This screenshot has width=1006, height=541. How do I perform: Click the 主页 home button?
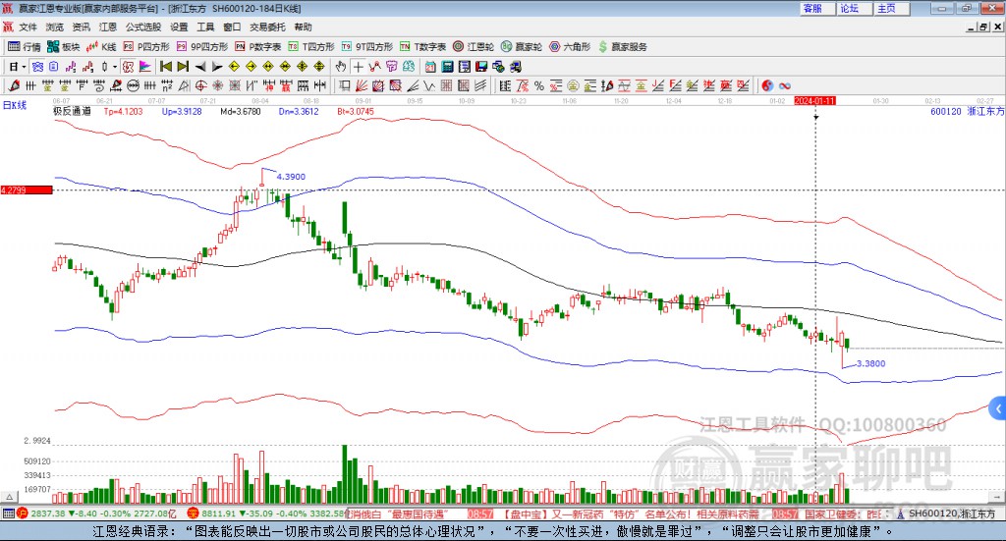click(892, 8)
